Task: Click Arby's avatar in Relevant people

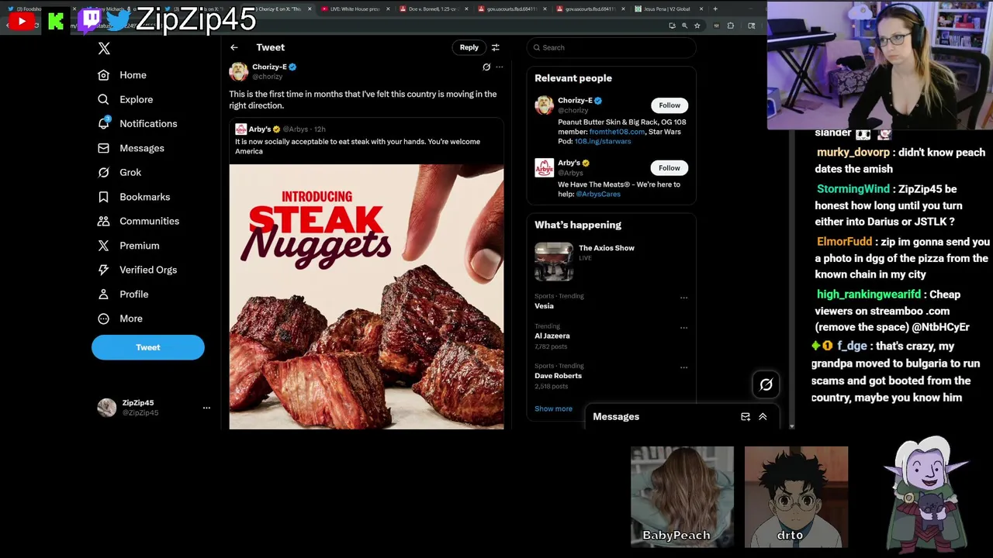Action: coord(545,168)
